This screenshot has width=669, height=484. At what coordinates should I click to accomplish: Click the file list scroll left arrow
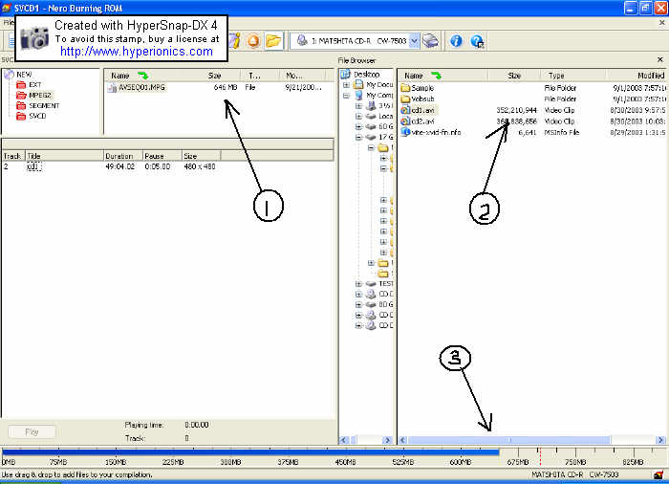403,440
